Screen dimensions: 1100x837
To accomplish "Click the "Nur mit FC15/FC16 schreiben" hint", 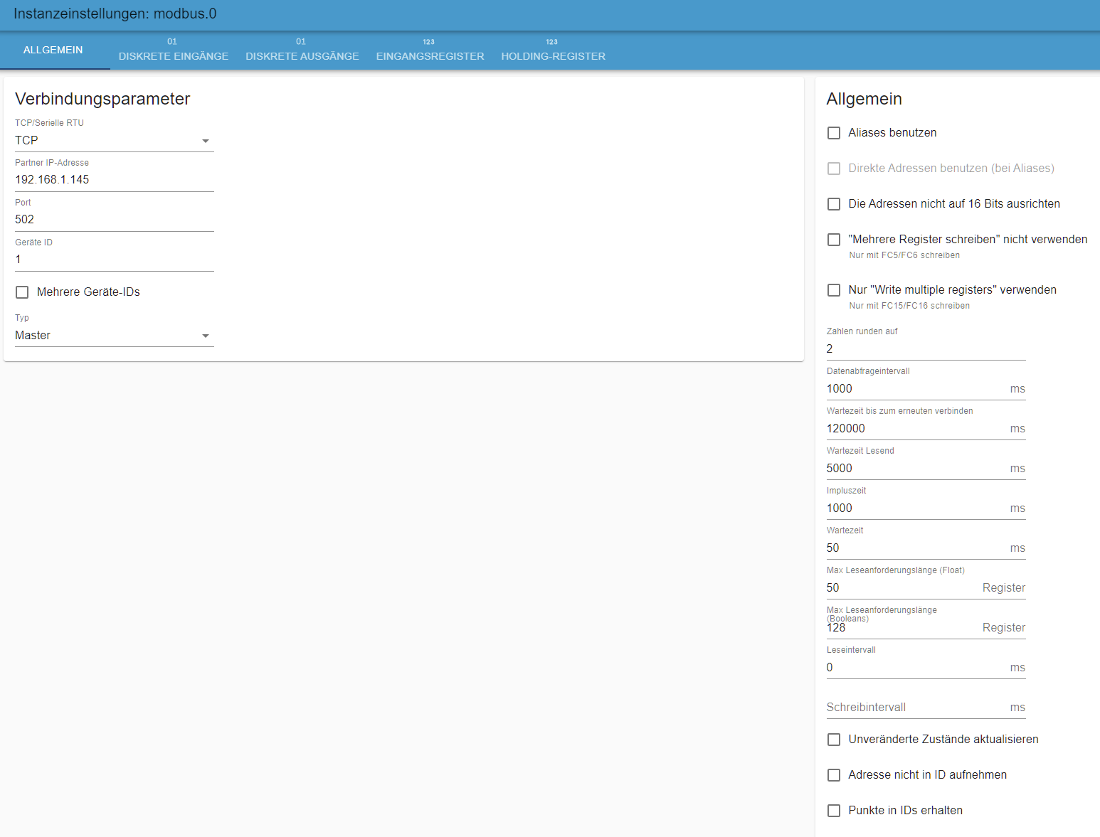I will click(909, 306).
